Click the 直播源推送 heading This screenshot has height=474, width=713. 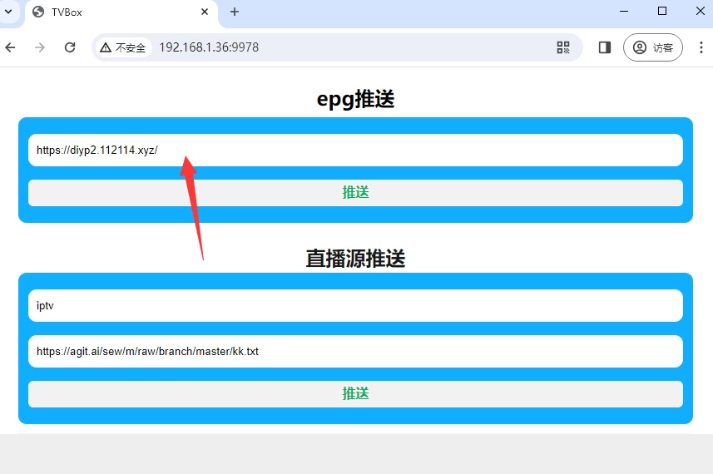(355, 258)
